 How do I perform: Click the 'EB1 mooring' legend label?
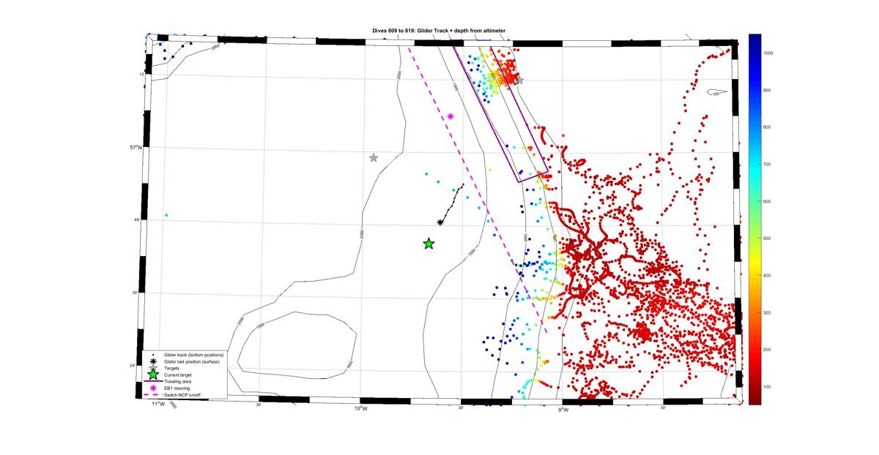click(177, 388)
